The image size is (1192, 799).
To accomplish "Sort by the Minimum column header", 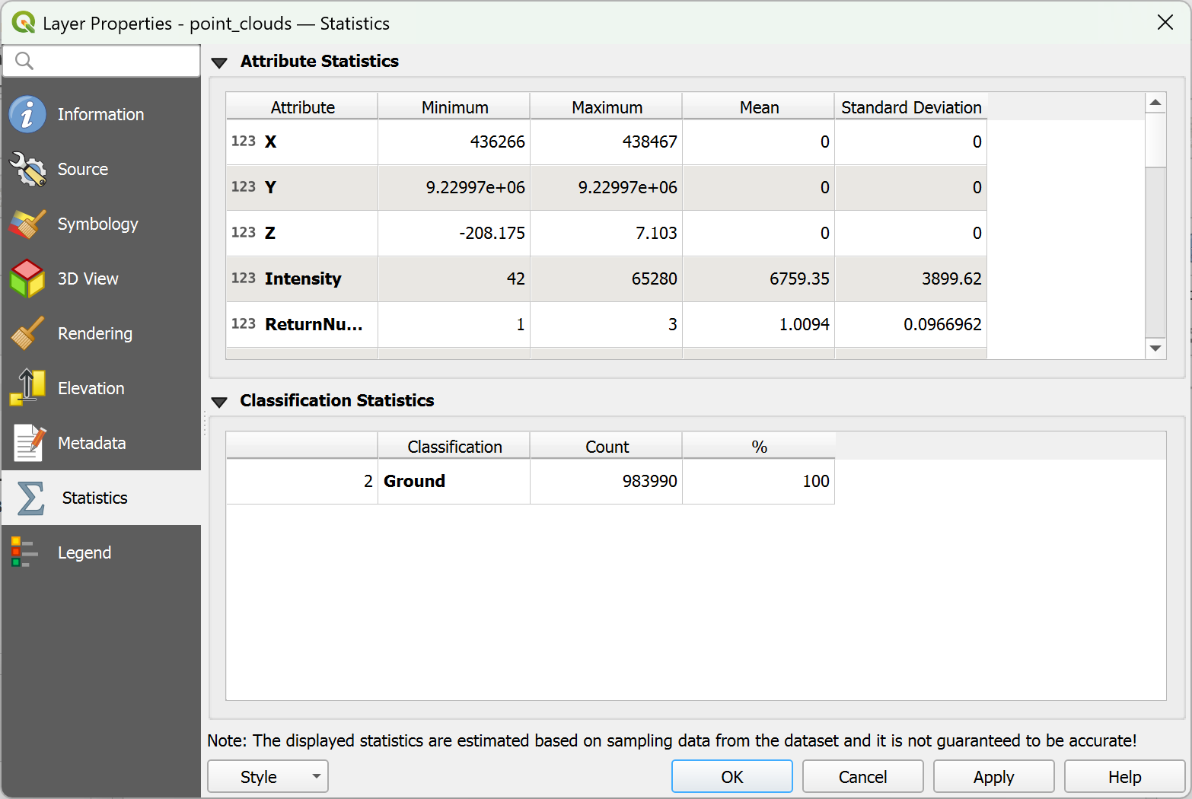I will (454, 107).
